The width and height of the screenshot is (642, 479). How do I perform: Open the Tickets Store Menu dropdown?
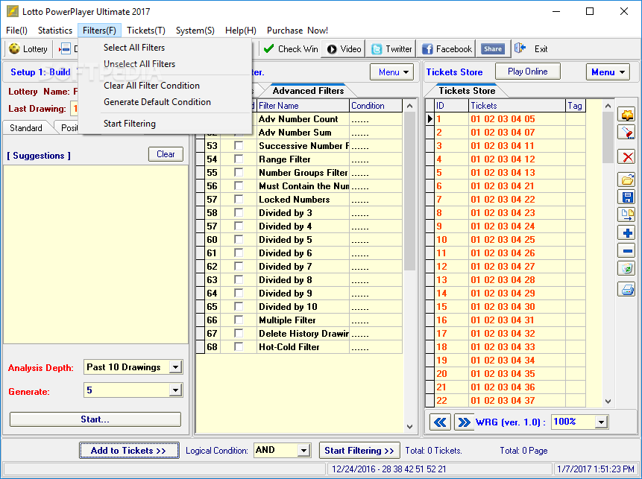pos(608,72)
